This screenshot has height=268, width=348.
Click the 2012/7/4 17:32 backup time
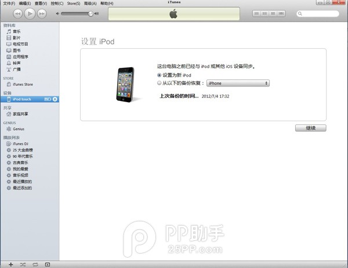(x=215, y=96)
